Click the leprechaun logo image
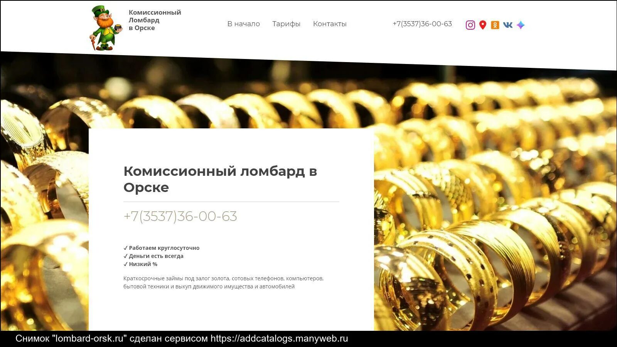This screenshot has height=347, width=617. 106,28
